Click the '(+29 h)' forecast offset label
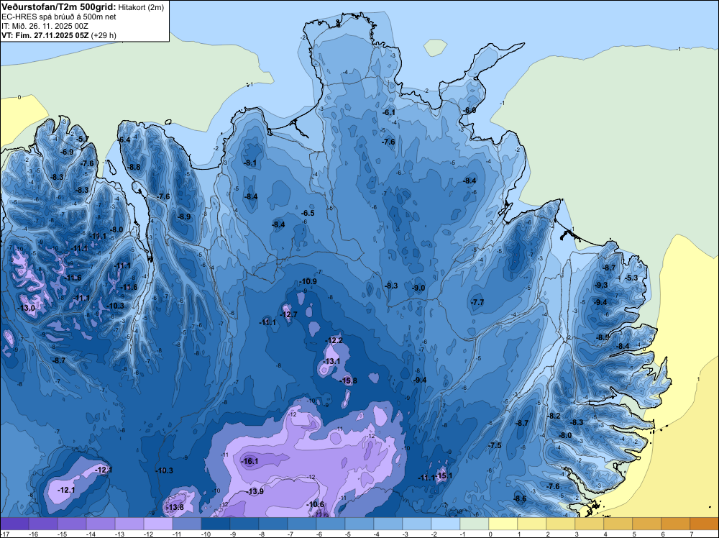 click(x=104, y=35)
